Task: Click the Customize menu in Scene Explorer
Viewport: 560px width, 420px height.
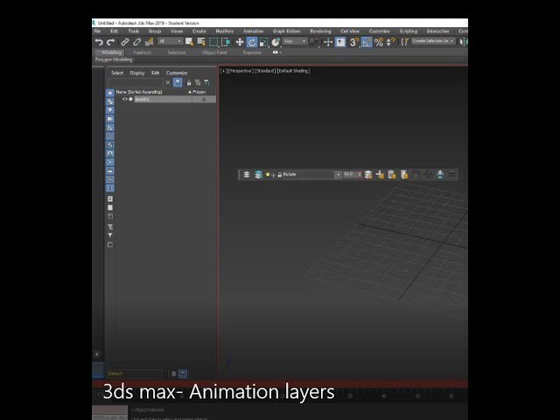Action: (x=177, y=73)
